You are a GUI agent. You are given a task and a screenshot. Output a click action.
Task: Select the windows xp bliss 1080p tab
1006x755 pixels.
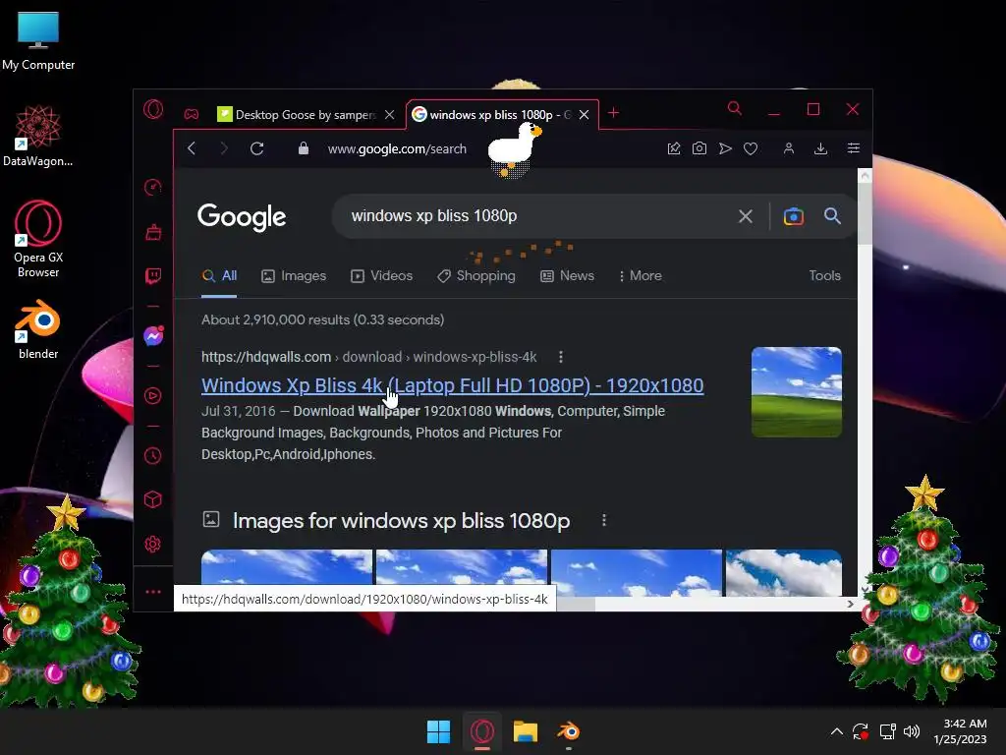(491, 114)
